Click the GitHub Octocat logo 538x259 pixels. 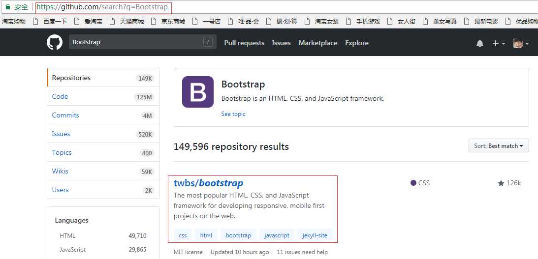pos(55,43)
